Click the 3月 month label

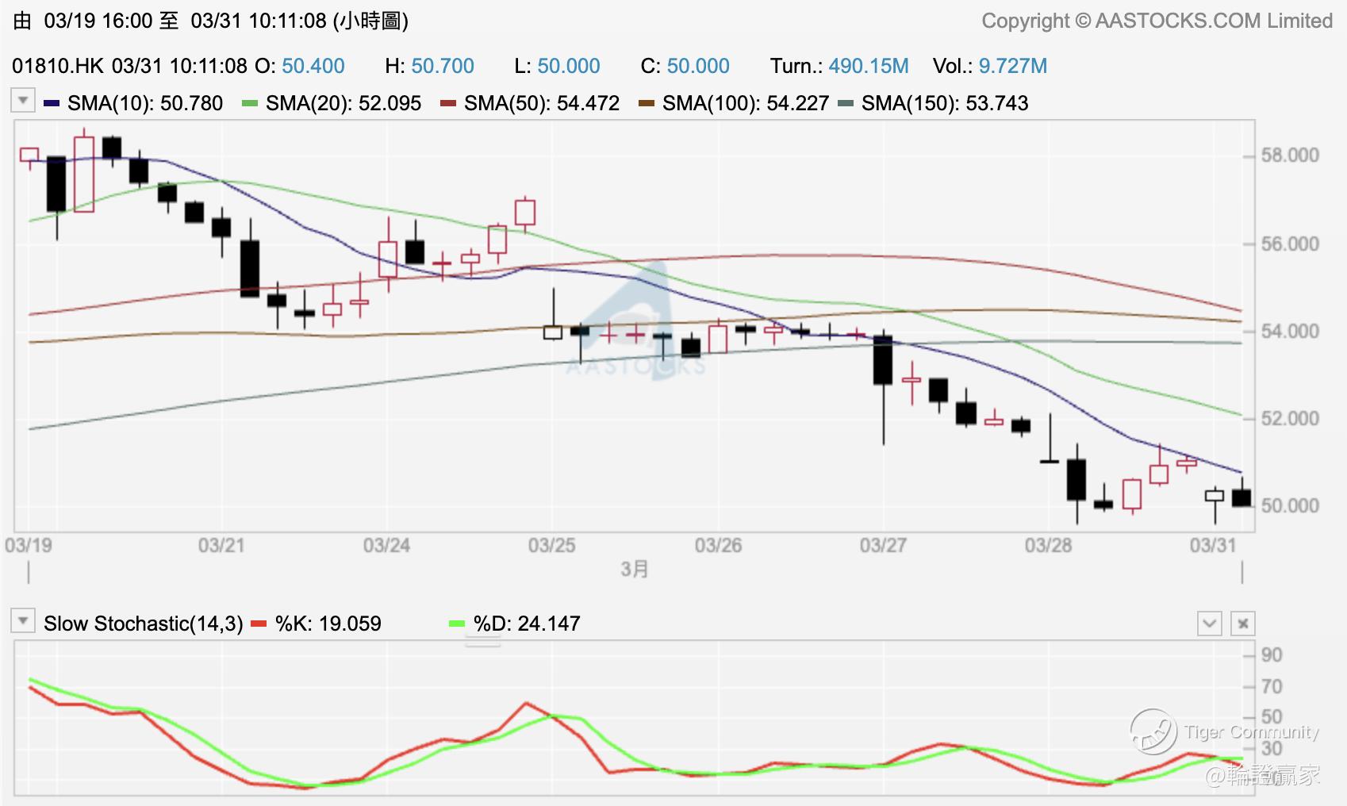(635, 570)
